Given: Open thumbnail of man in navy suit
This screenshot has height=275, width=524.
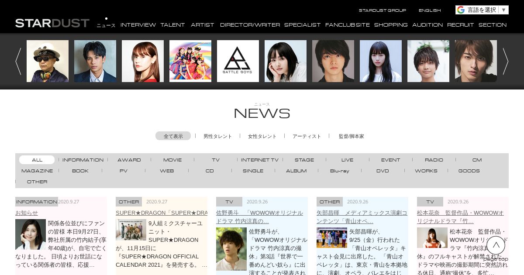Looking at the screenshot, I should click(x=95, y=61).
